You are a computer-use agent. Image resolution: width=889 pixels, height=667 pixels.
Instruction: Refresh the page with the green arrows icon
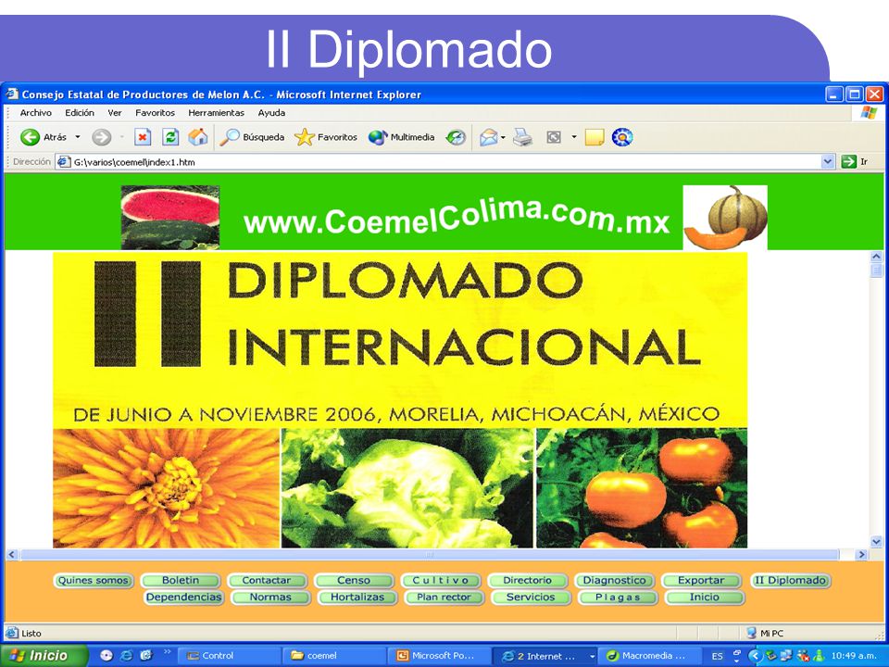(x=170, y=137)
